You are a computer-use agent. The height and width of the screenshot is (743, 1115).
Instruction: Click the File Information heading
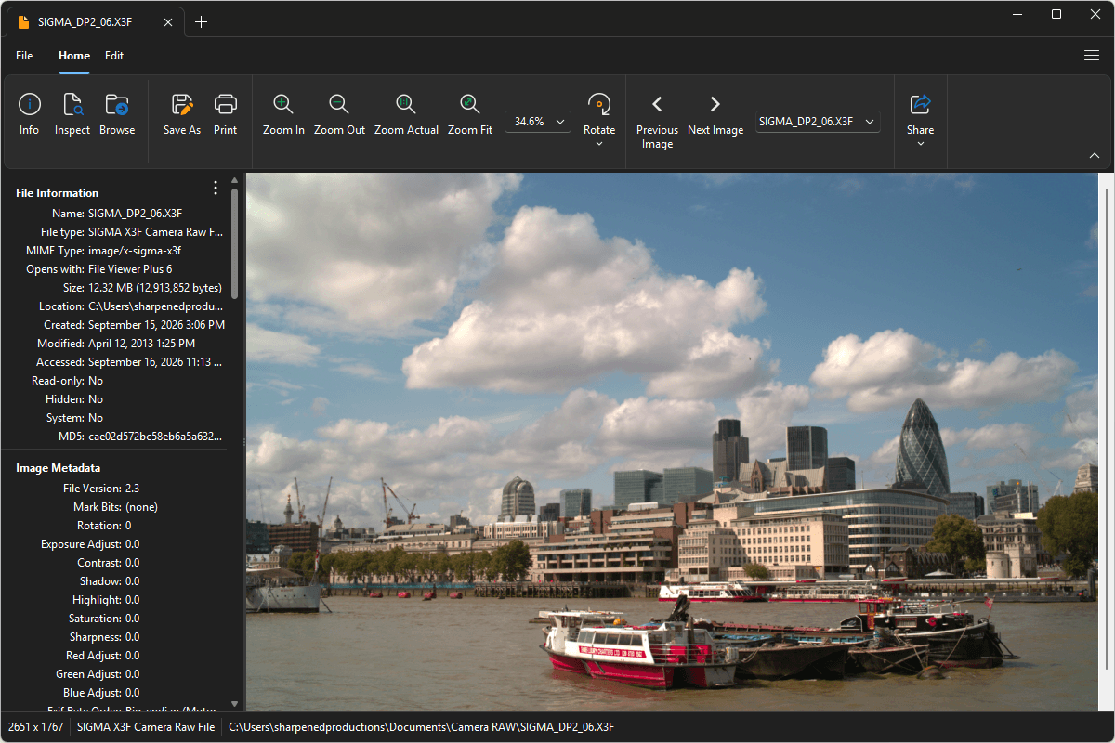[x=57, y=193]
